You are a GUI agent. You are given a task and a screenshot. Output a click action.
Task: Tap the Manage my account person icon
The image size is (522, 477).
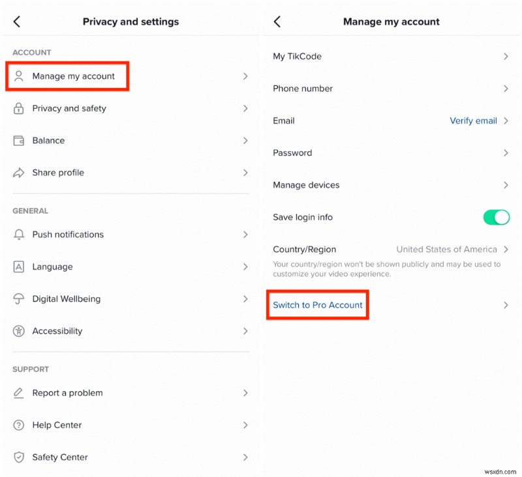[18, 76]
